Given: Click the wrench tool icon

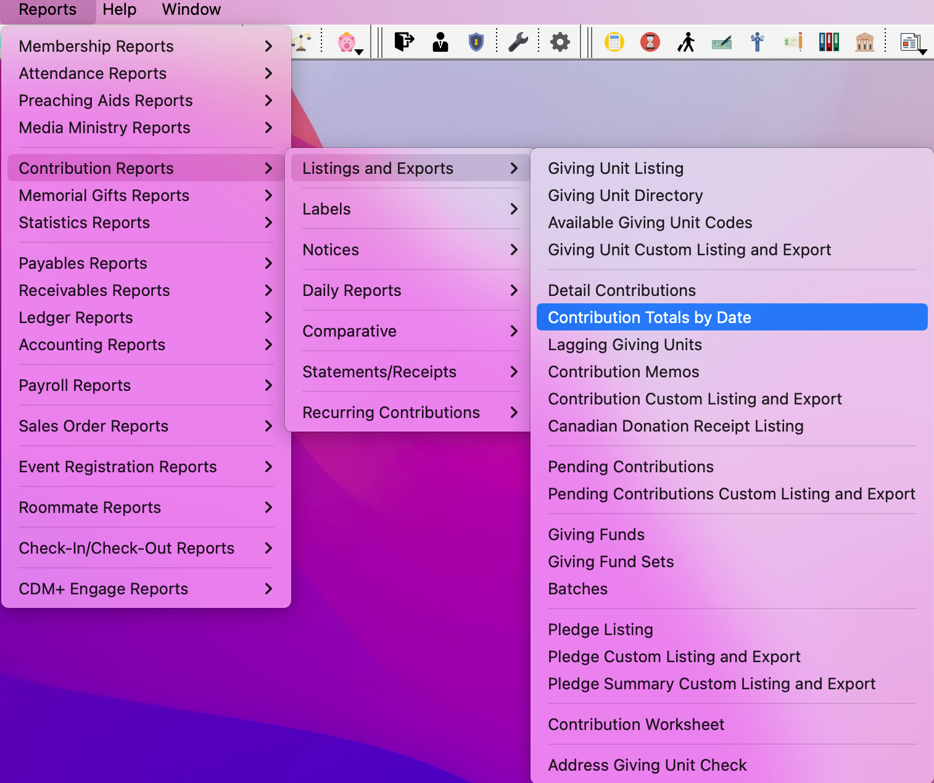Looking at the screenshot, I should click(x=518, y=42).
